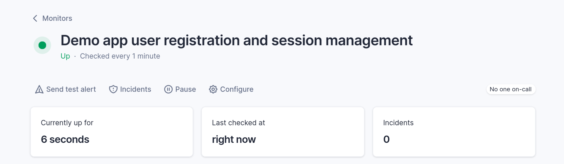Click the green Up status indicator dot
Screen dimensions: 564x164
pos(42,45)
